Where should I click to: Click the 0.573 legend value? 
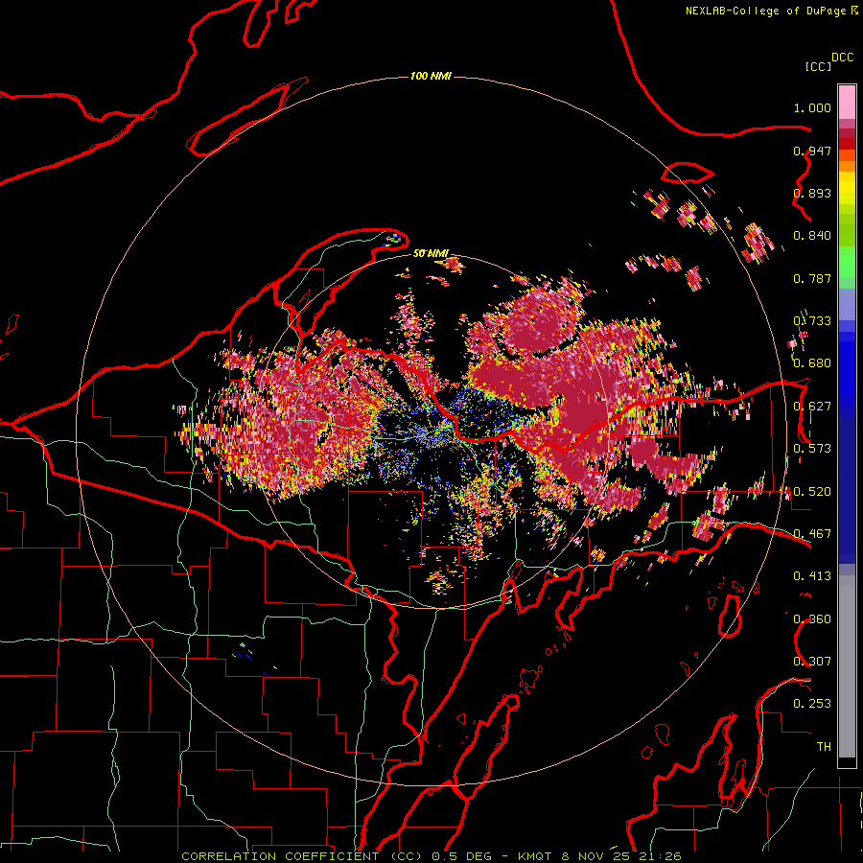[x=812, y=449]
